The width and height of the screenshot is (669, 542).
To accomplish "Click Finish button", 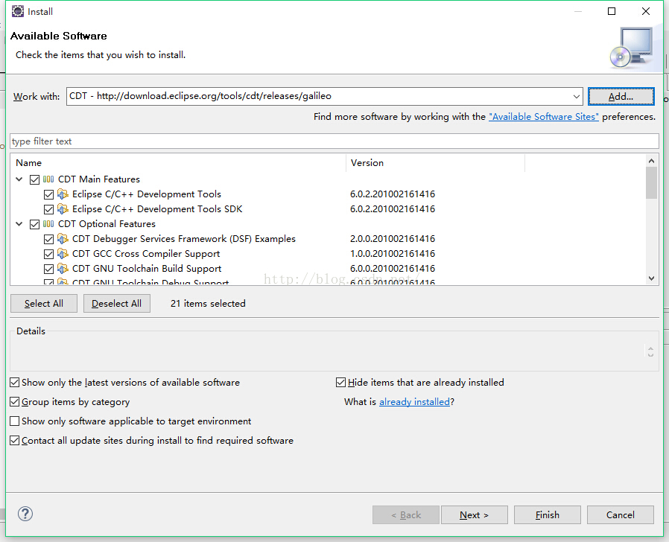I will [x=548, y=515].
